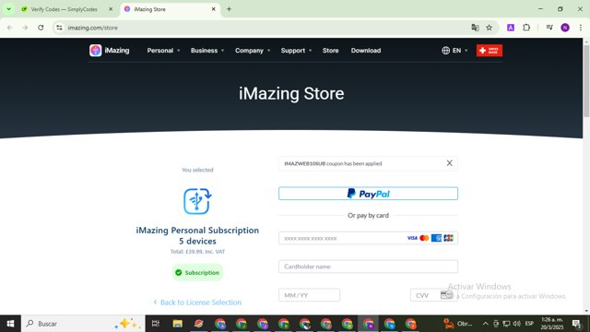This screenshot has height=332, width=590.
Task: View site information icon in address bar
Action: pos(59,28)
